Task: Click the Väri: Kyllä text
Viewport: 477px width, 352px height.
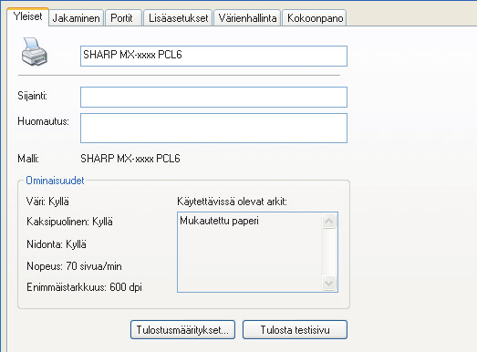Action: (47, 202)
